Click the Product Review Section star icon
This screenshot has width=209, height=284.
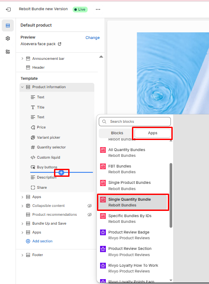pos(103,249)
